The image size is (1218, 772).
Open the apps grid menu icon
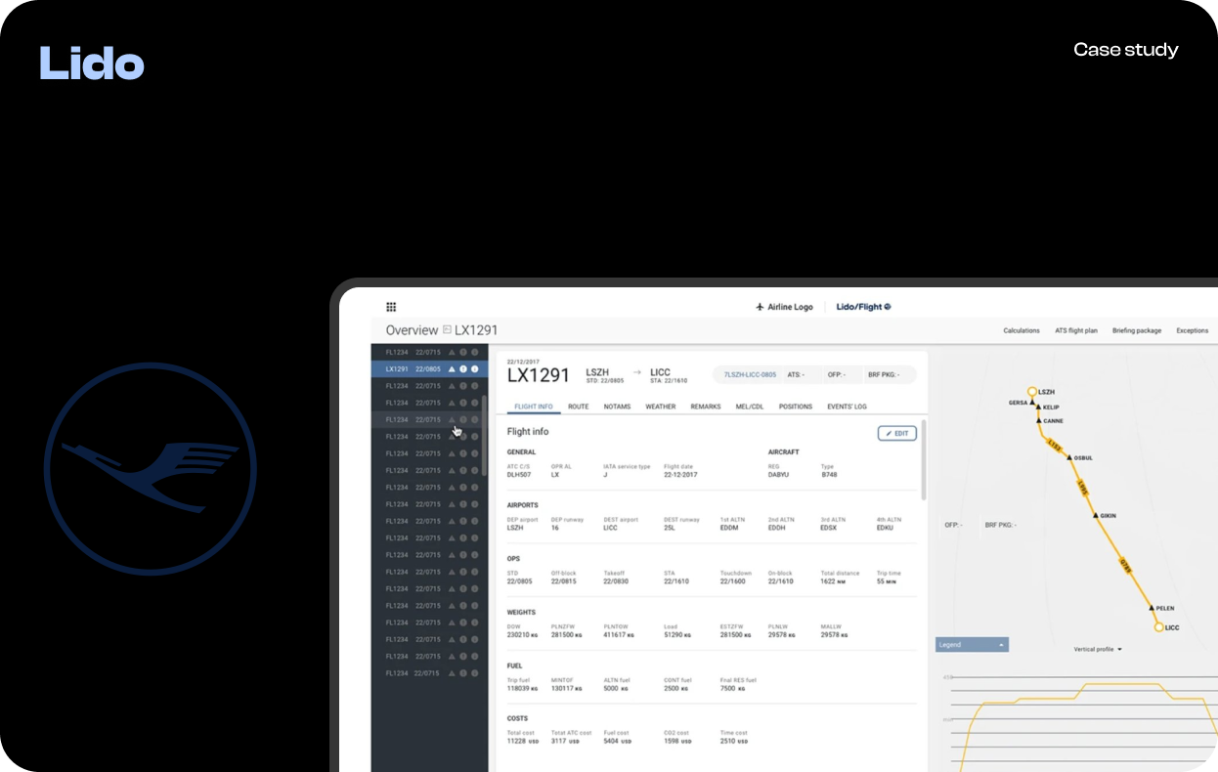pos(391,307)
